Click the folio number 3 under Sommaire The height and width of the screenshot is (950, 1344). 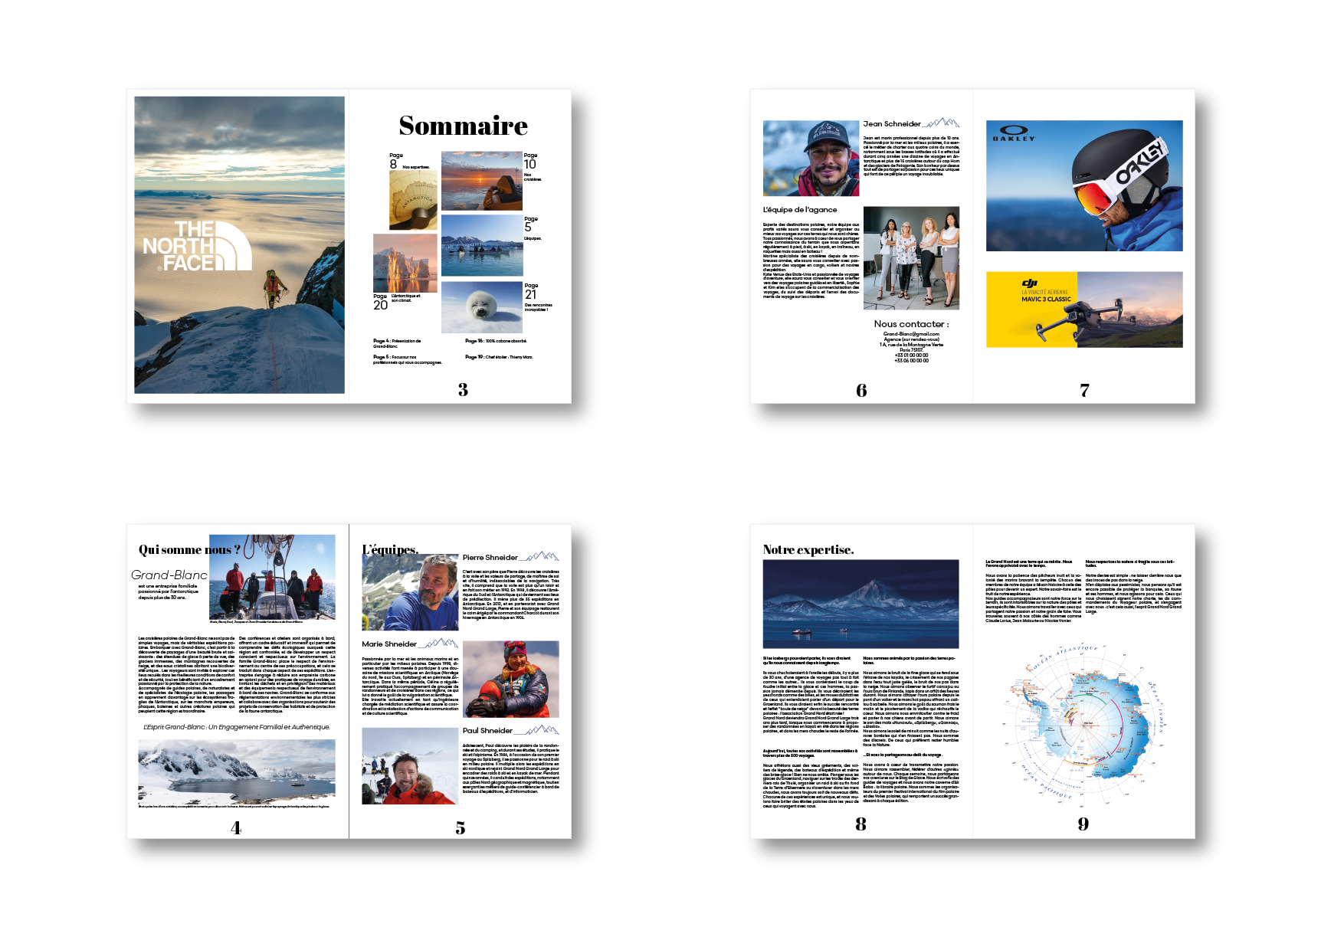(463, 390)
